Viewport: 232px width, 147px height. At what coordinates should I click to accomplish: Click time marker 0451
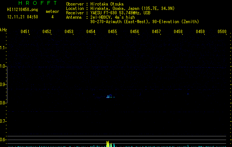point(25,32)
